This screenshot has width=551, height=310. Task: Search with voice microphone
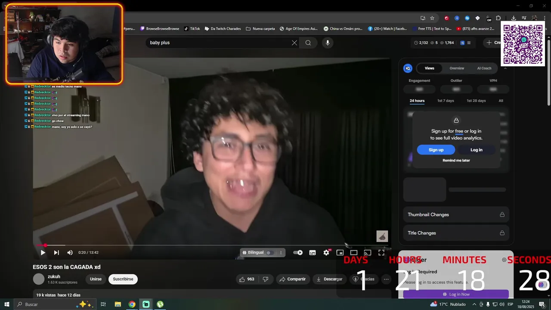(328, 43)
